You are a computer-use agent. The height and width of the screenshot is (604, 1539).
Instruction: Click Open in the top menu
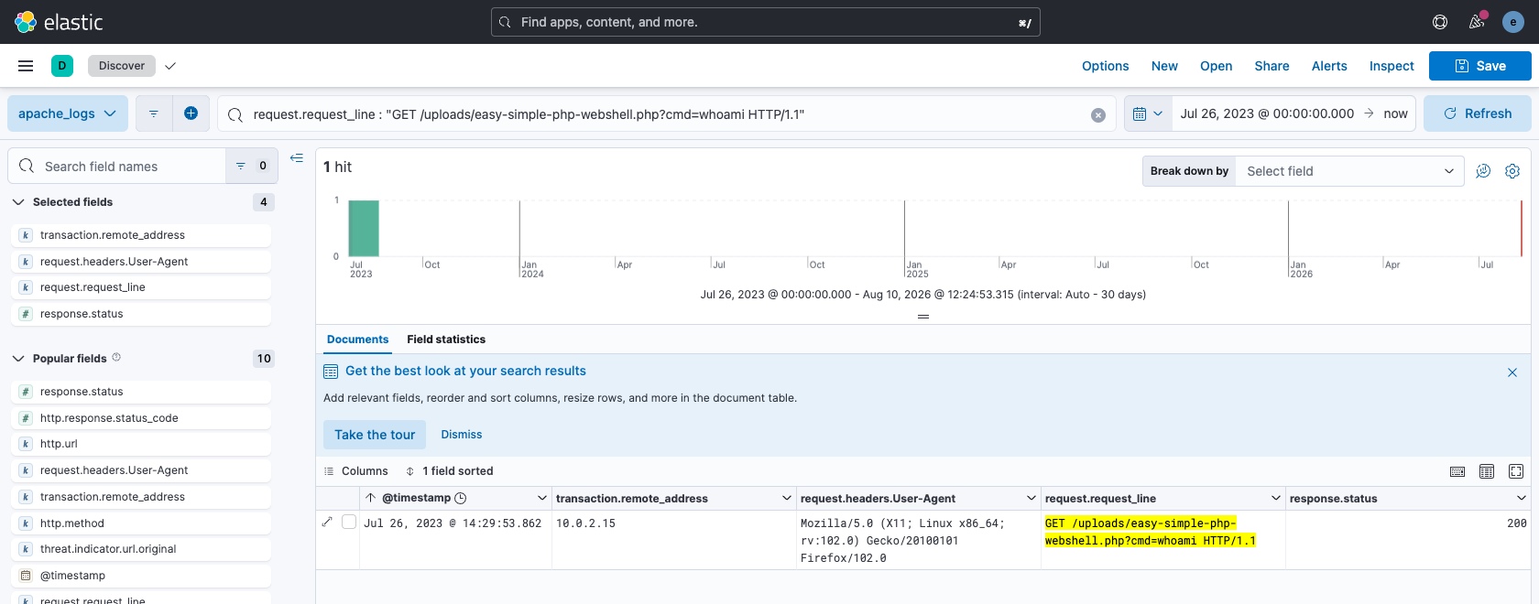1216,66
